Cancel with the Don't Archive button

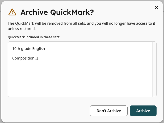[x=109, y=111]
